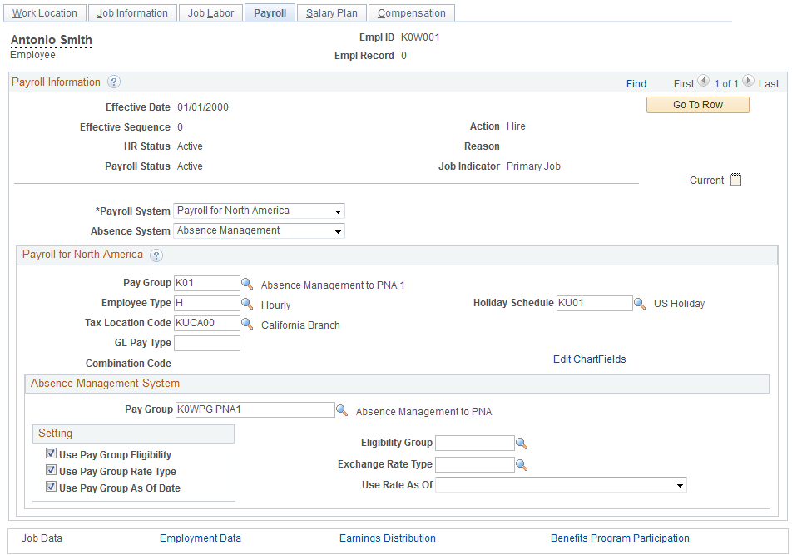The image size is (792, 555).
Task: Open the Compensation tab
Action: pos(411,12)
